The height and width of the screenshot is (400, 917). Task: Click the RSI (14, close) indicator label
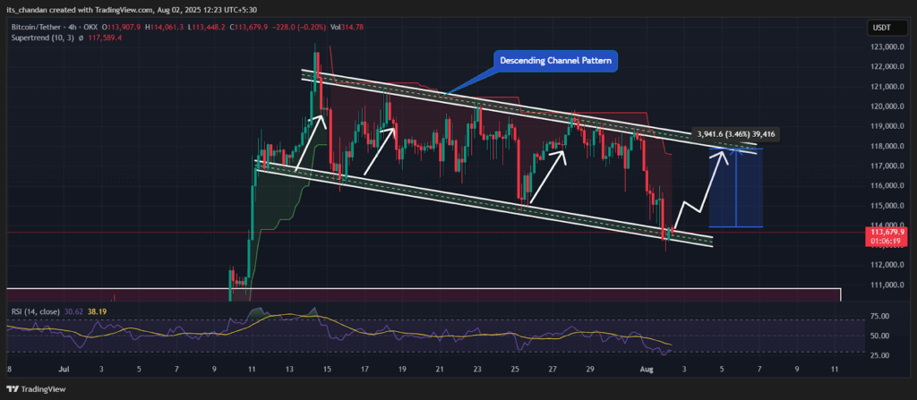35,311
